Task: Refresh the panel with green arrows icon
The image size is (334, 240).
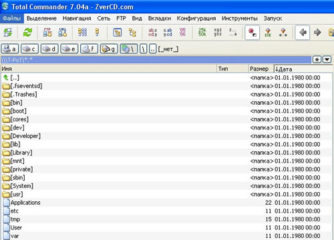Action: click(27, 33)
